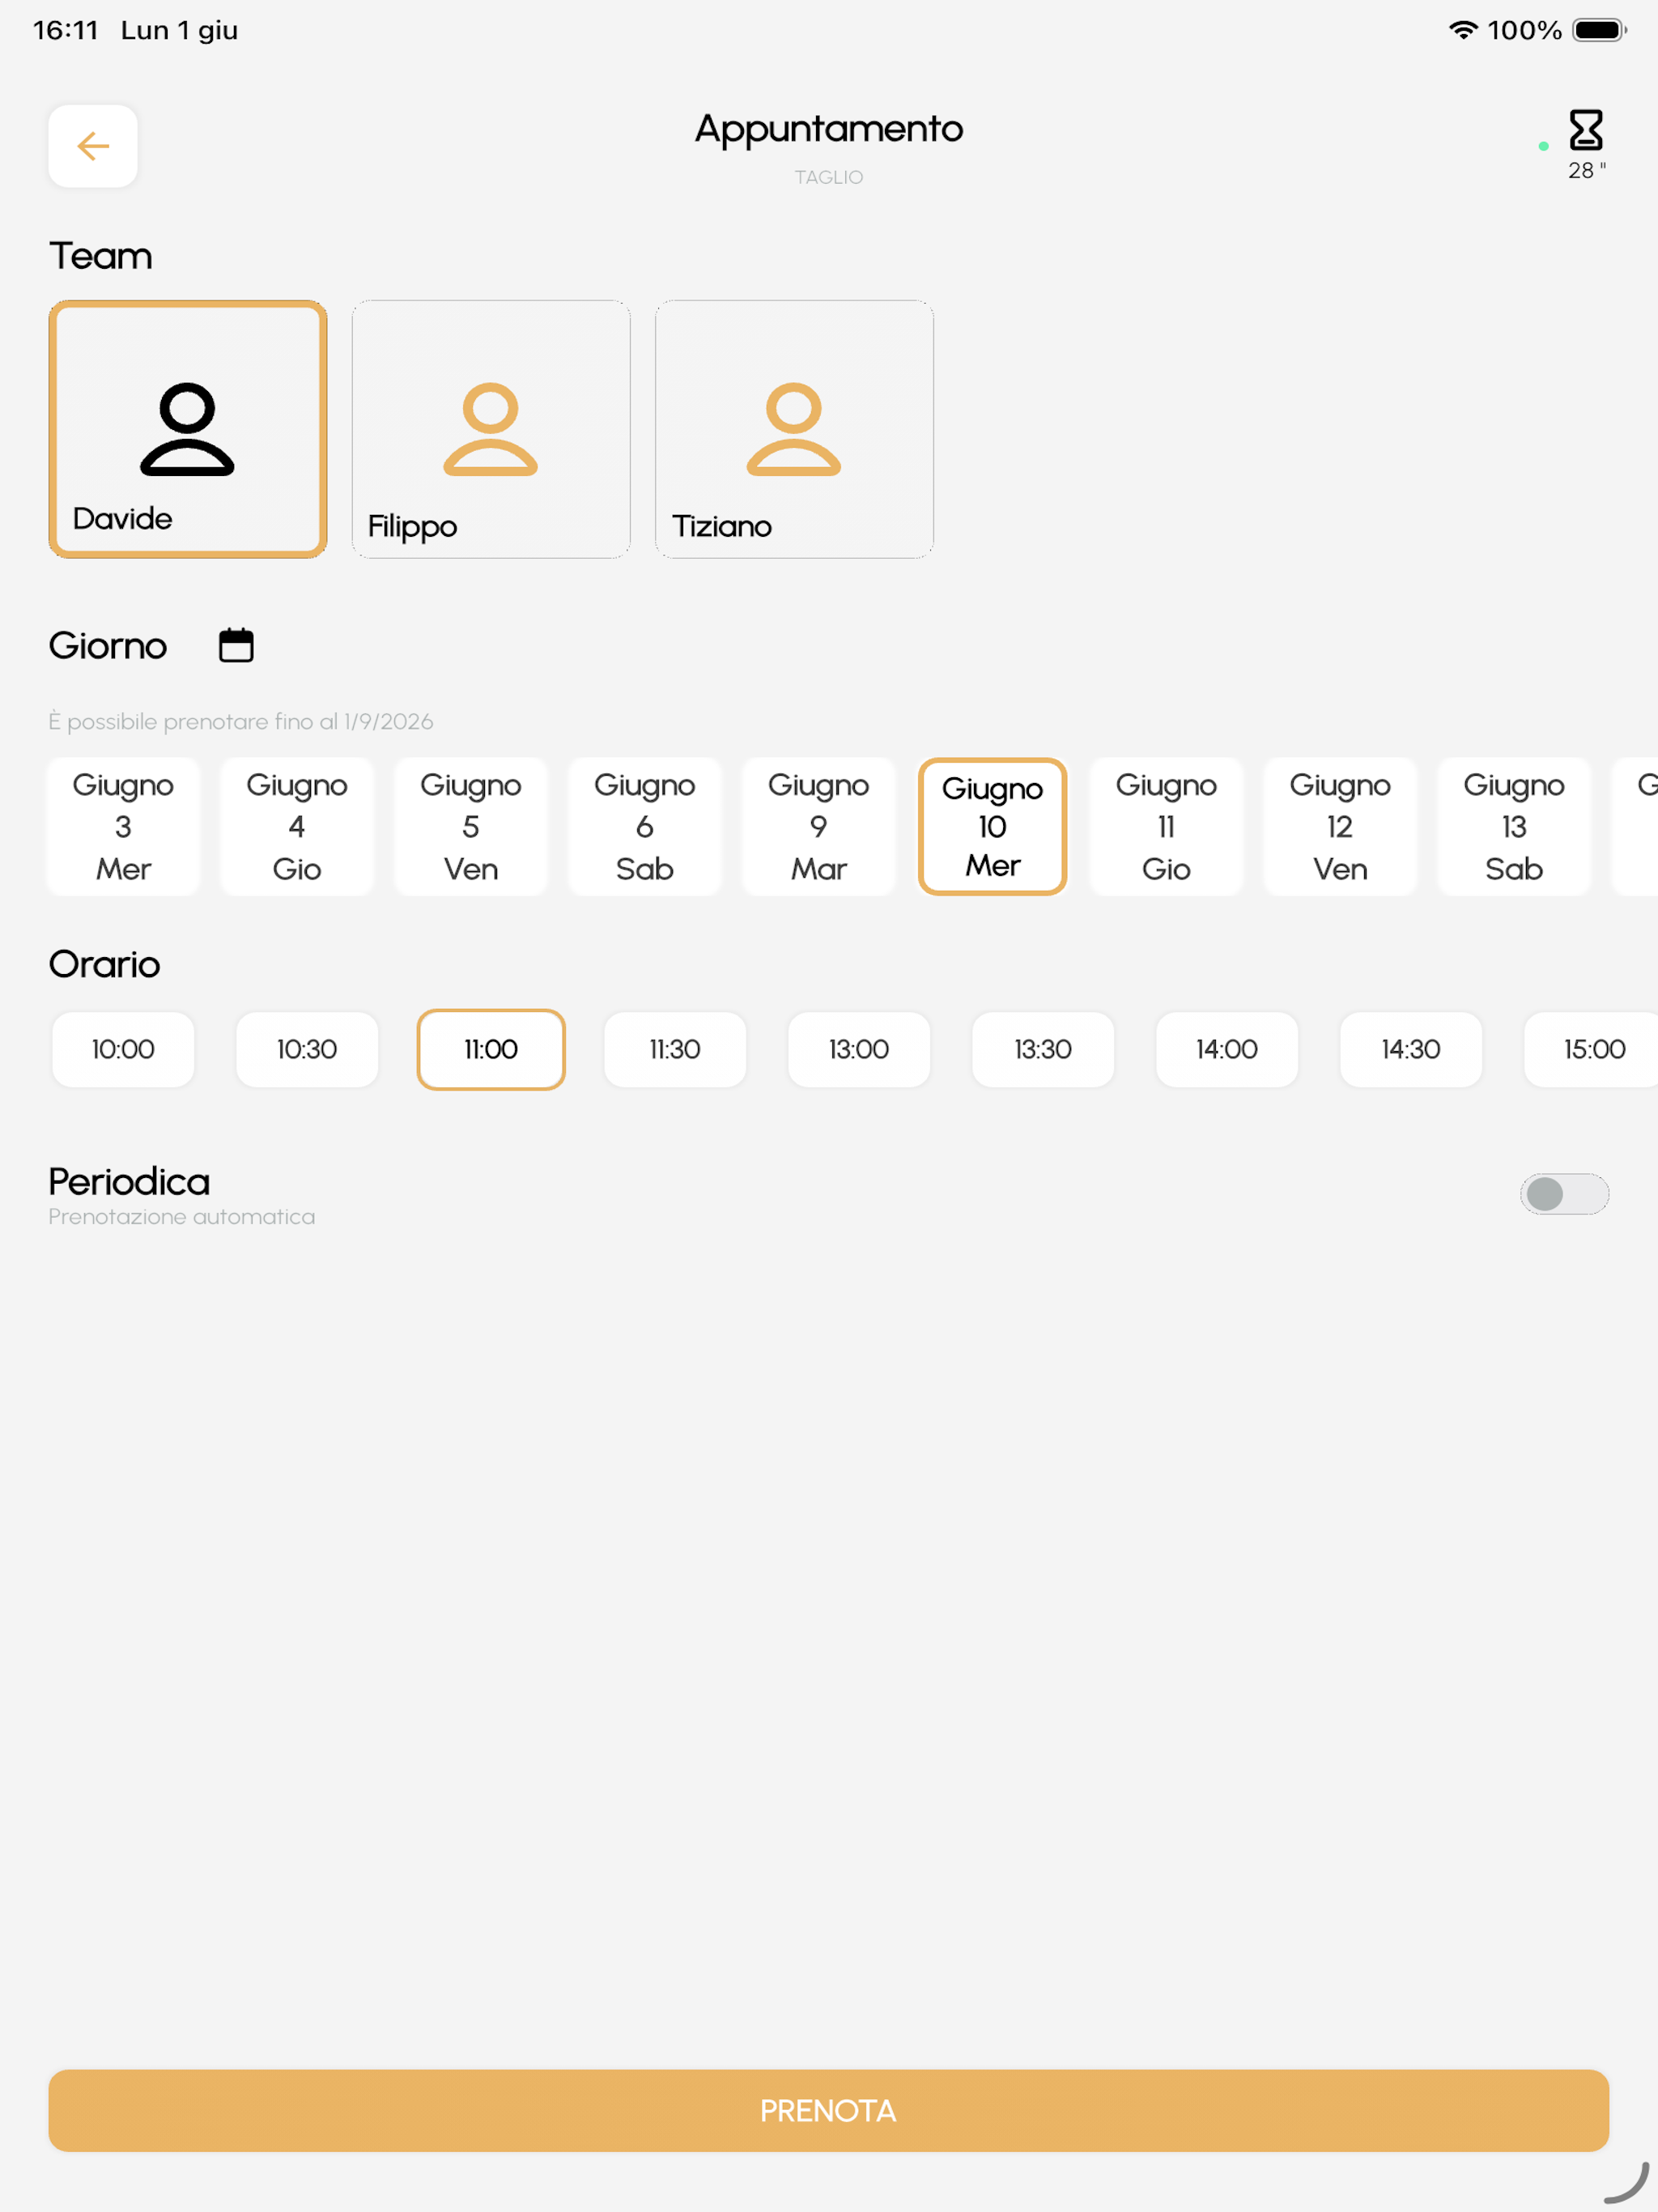1658x2212 pixels.
Task: Choose Giugno 3 Mer date
Action: pyautogui.click(x=123, y=826)
